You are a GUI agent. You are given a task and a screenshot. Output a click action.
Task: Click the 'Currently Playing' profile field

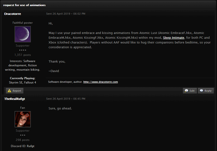(x=23, y=80)
